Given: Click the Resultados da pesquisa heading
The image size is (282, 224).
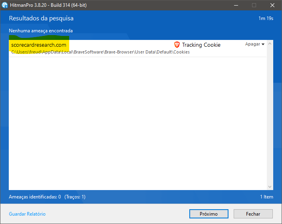Looking at the screenshot, I should click(41, 18).
